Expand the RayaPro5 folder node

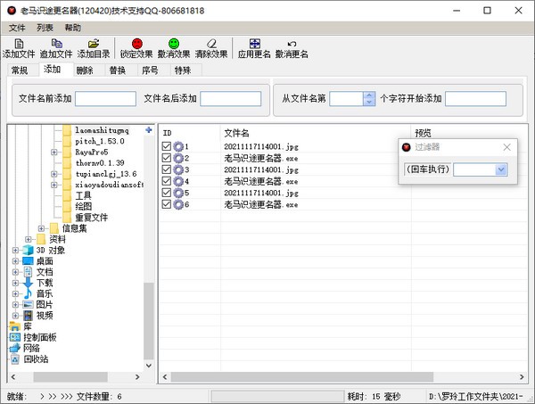tap(53, 153)
